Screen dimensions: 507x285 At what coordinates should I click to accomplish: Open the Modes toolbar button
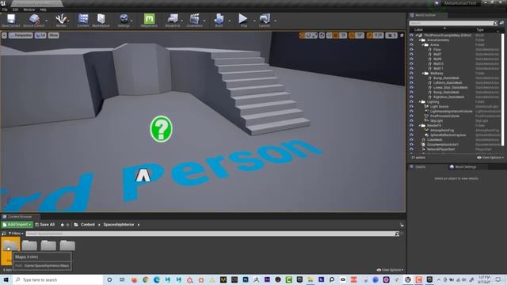[x=61, y=20]
